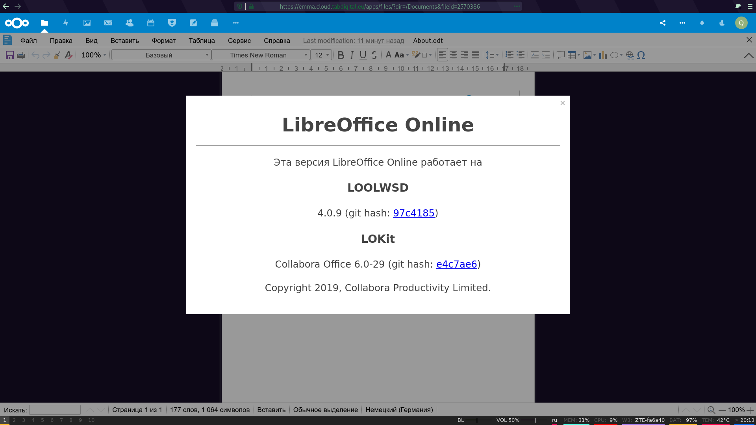
Task: Open the font size 12 dropdown
Action: point(321,55)
